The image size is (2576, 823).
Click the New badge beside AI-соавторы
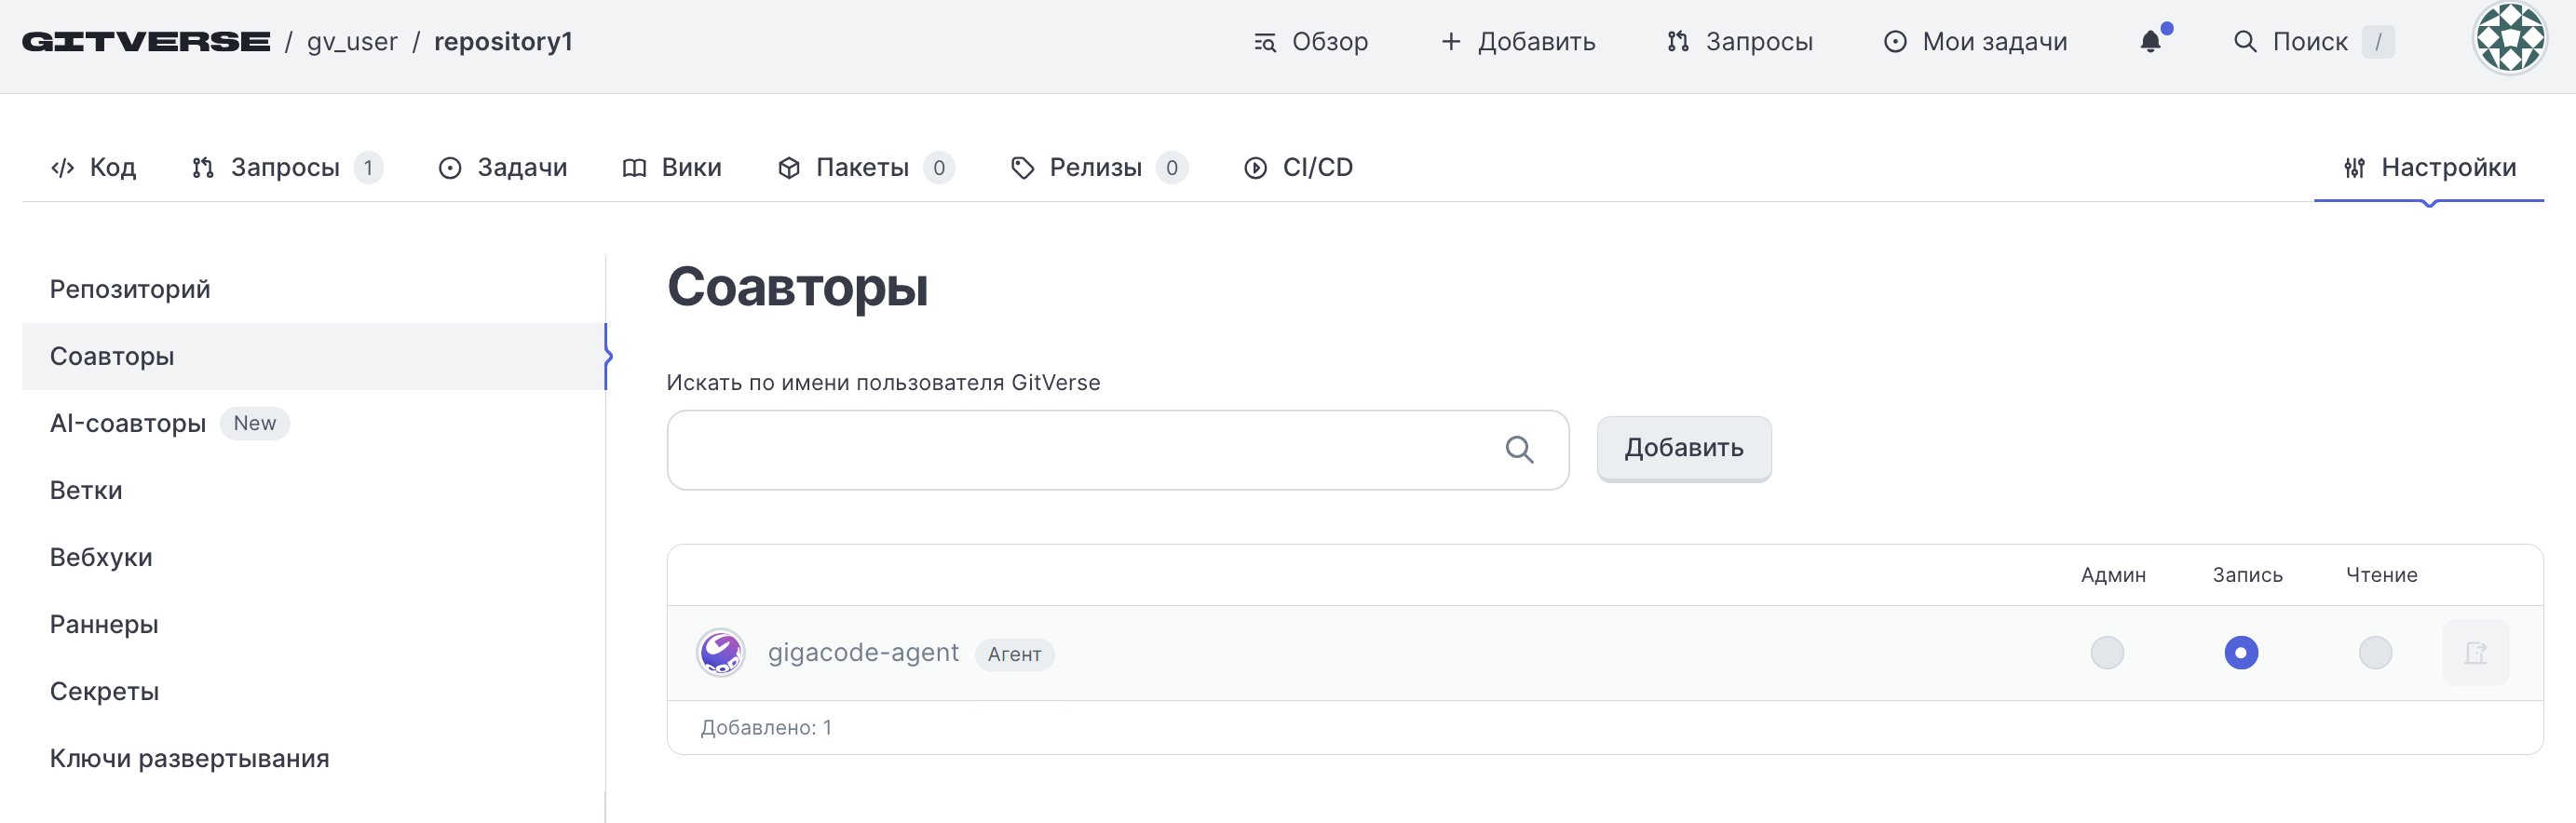[x=255, y=423]
